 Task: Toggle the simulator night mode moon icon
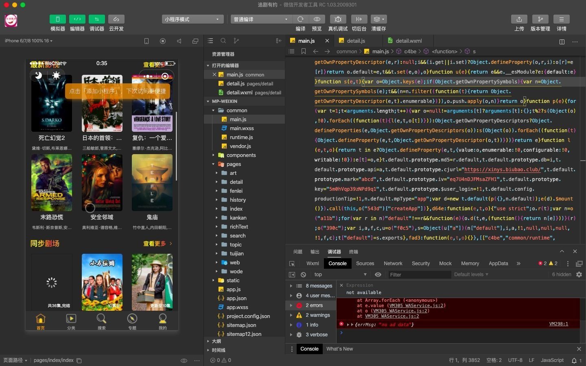point(38,75)
